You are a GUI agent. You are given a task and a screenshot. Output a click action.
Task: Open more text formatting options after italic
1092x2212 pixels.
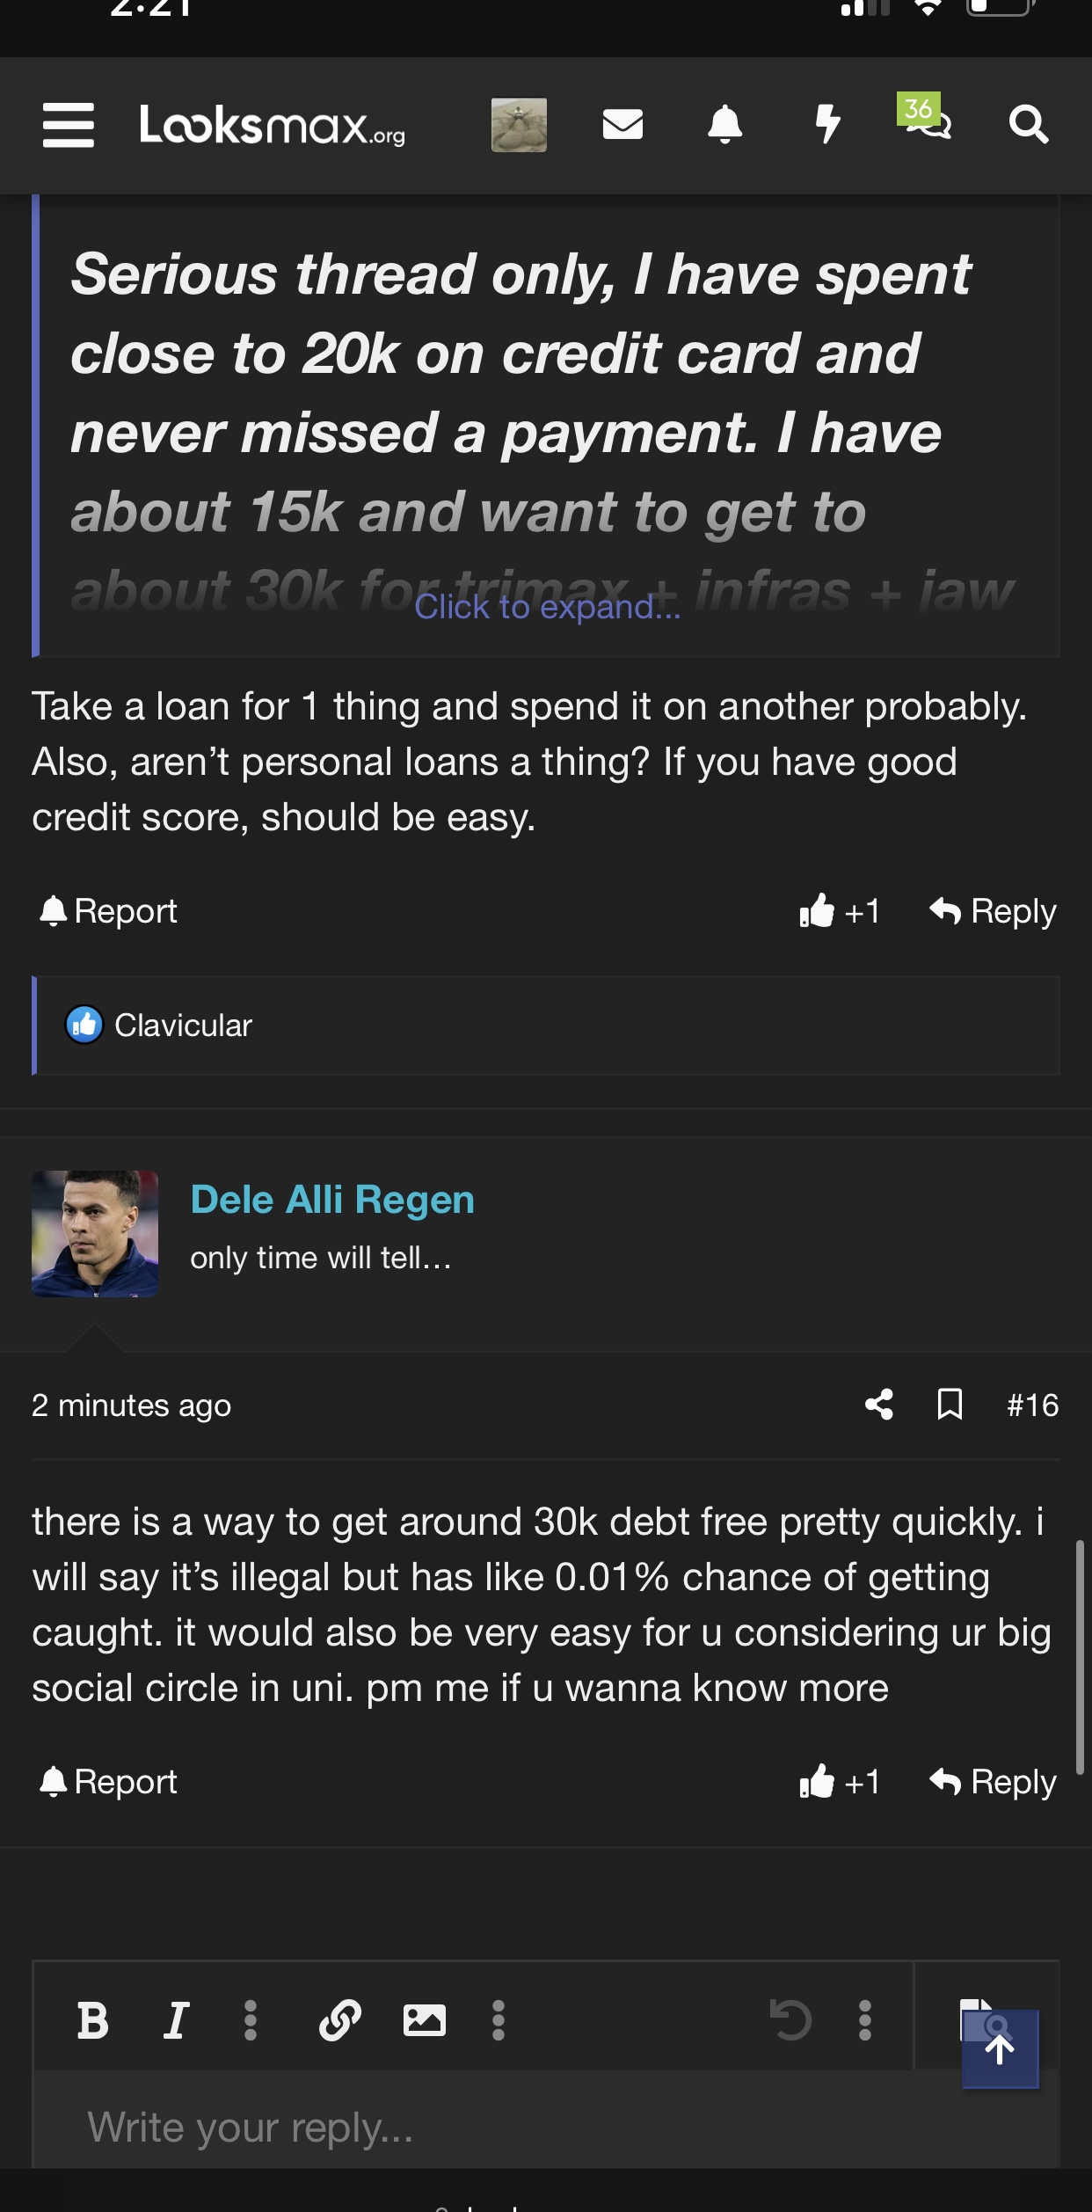[x=251, y=2020]
